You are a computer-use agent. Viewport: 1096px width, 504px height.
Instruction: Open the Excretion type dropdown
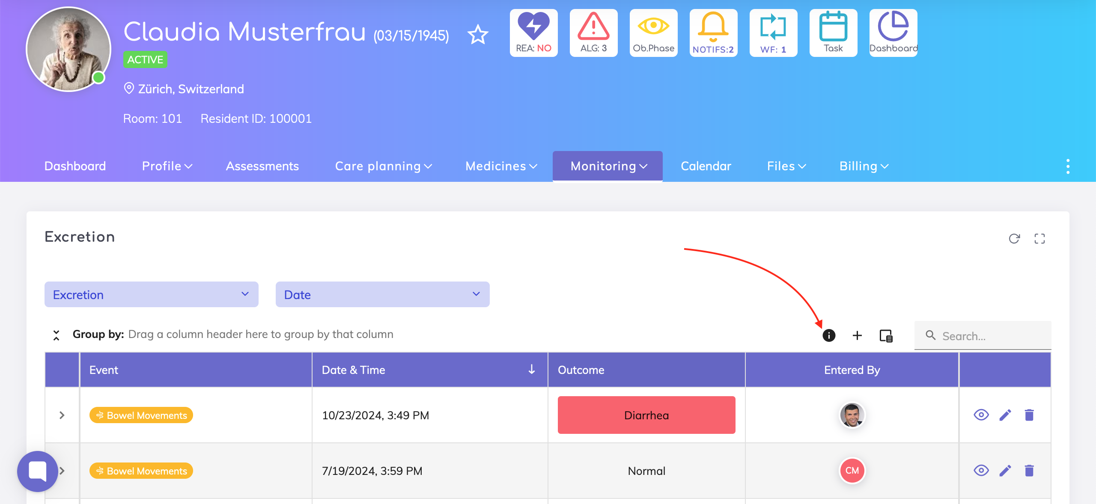tap(152, 294)
